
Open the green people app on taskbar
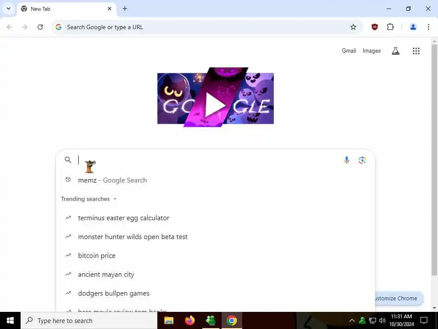click(210, 320)
